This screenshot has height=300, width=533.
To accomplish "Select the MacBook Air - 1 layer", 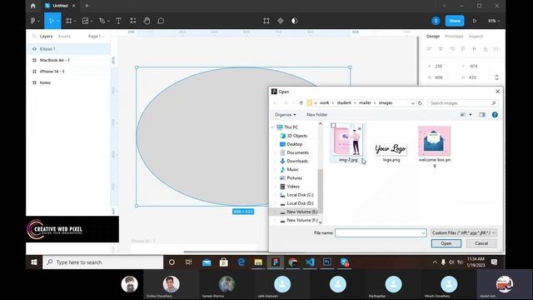I will coord(68,60).
